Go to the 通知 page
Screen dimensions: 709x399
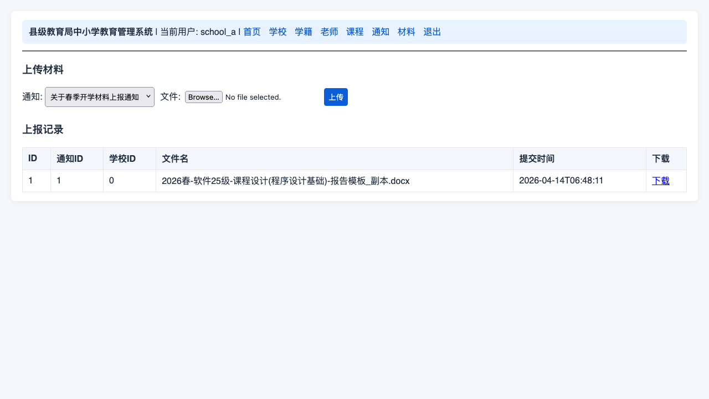pyautogui.click(x=381, y=32)
